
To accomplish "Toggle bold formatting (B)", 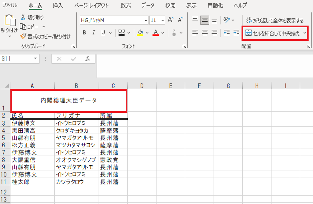I will click(x=84, y=33).
